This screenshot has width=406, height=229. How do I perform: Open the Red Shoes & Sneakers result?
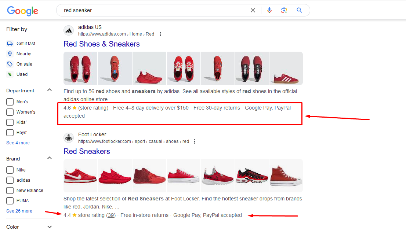[x=101, y=44]
